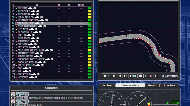
Task: Open the Practices tab
Action: (170, 85)
